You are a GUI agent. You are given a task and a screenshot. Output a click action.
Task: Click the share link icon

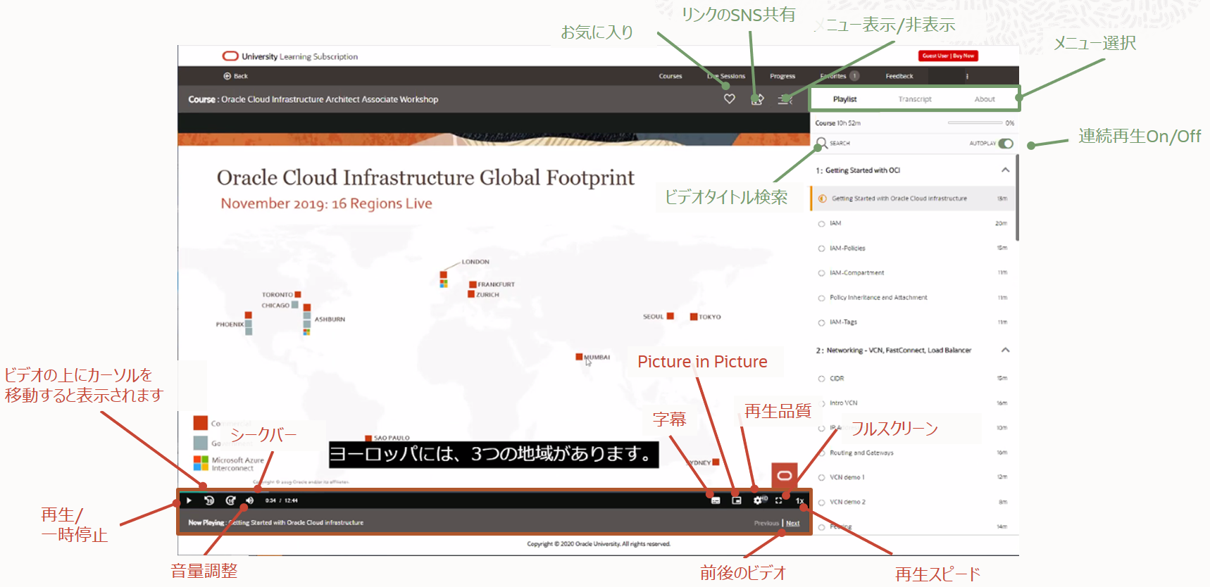[757, 99]
